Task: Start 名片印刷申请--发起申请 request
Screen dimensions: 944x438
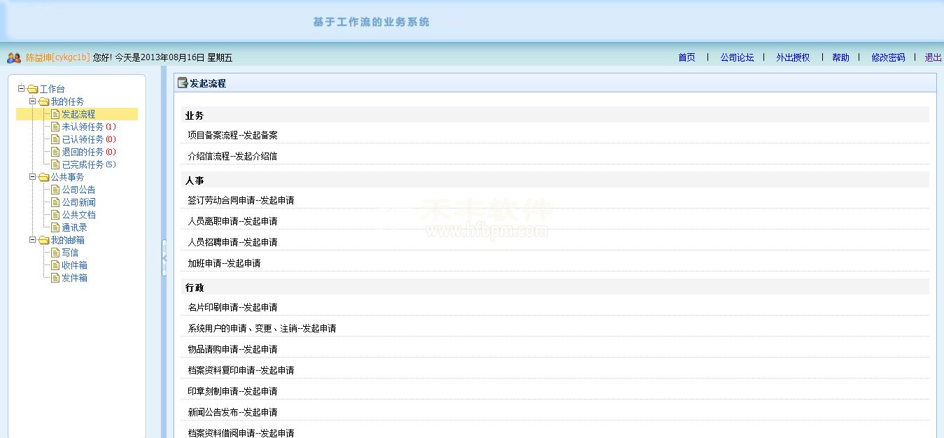Action: (232, 307)
